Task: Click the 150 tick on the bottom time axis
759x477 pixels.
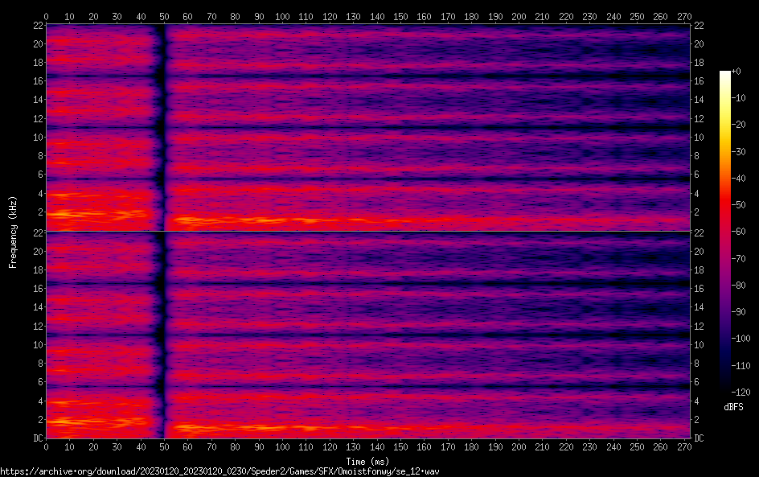Action: click(401, 447)
